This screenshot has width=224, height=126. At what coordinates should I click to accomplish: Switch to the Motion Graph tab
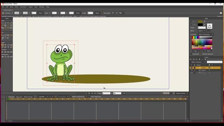(28, 97)
